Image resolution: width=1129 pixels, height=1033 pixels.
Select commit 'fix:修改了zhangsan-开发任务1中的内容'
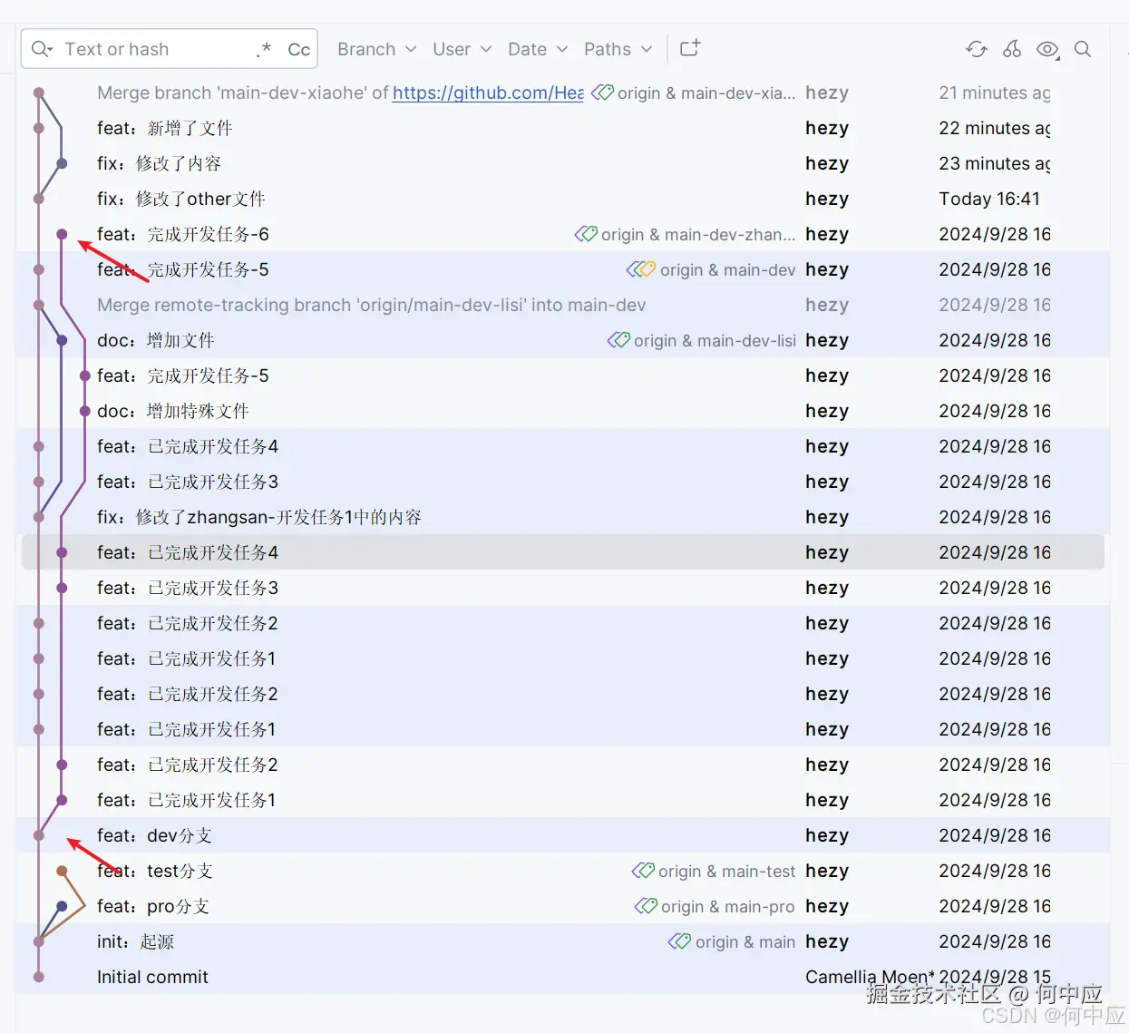click(562, 517)
